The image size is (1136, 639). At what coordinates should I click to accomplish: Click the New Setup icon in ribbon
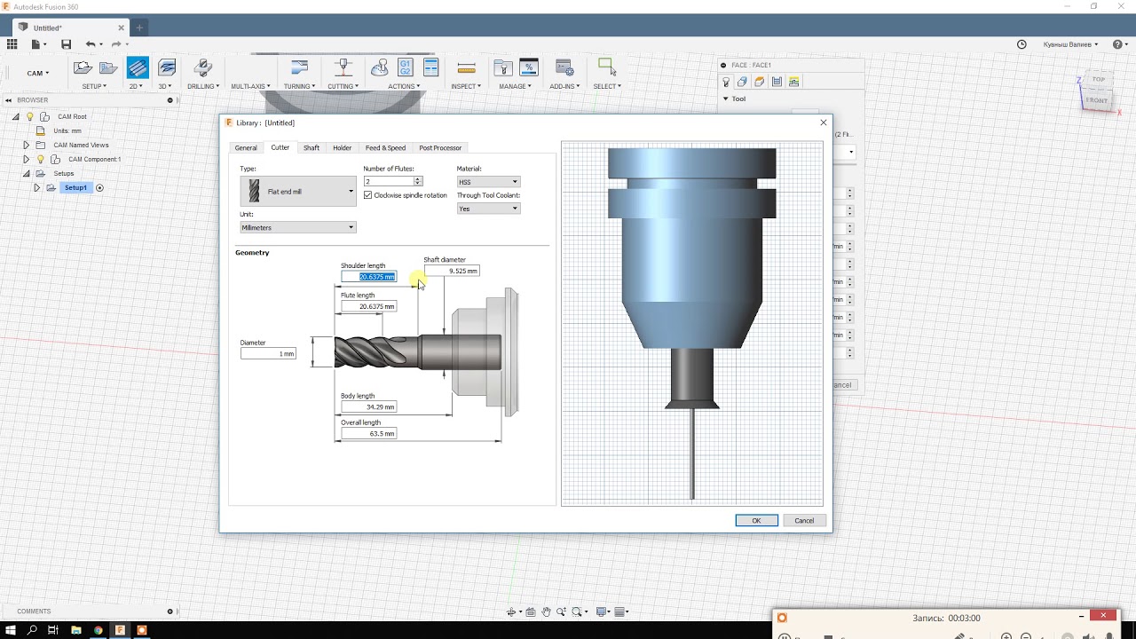83,67
